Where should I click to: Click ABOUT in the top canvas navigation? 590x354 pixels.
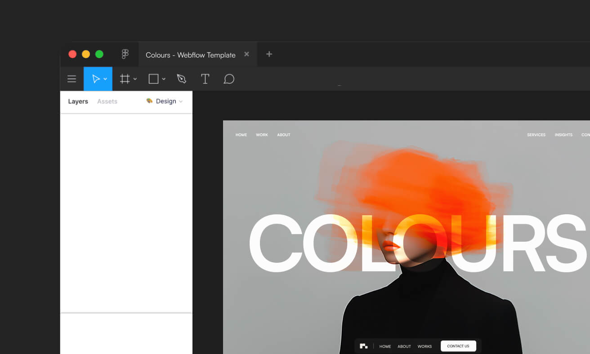284,135
